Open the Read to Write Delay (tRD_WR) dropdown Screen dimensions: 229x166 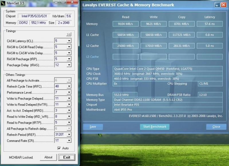(x=69, y=117)
